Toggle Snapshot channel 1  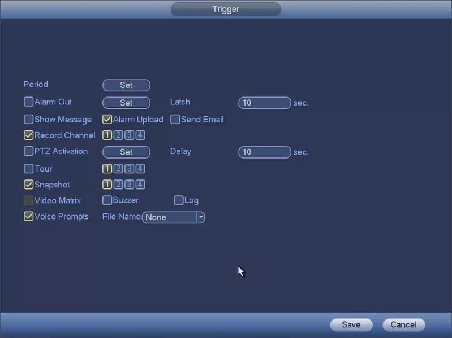click(x=107, y=185)
